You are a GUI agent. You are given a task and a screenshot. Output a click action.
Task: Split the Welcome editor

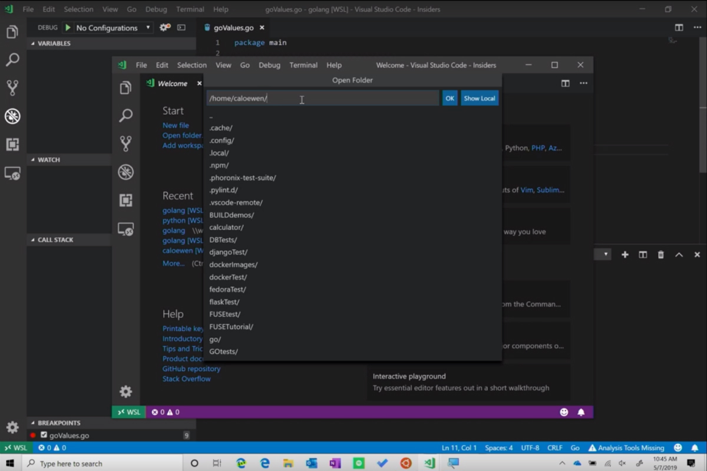tap(566, 84)
